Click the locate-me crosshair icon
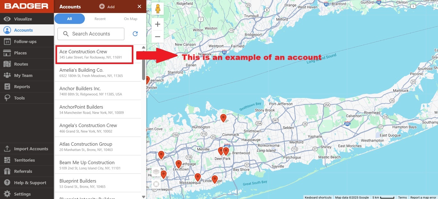 pyautogui.click(x=156, y=184)
